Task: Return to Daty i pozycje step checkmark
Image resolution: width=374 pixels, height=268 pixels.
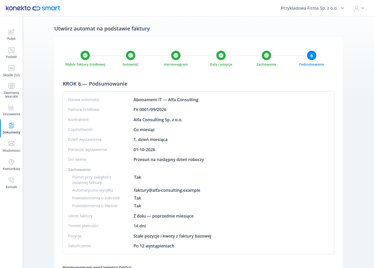Action: [221, 55]
